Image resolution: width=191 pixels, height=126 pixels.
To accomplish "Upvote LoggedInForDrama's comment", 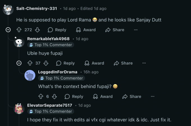I will pyautogui.click(x=41, y=96).
